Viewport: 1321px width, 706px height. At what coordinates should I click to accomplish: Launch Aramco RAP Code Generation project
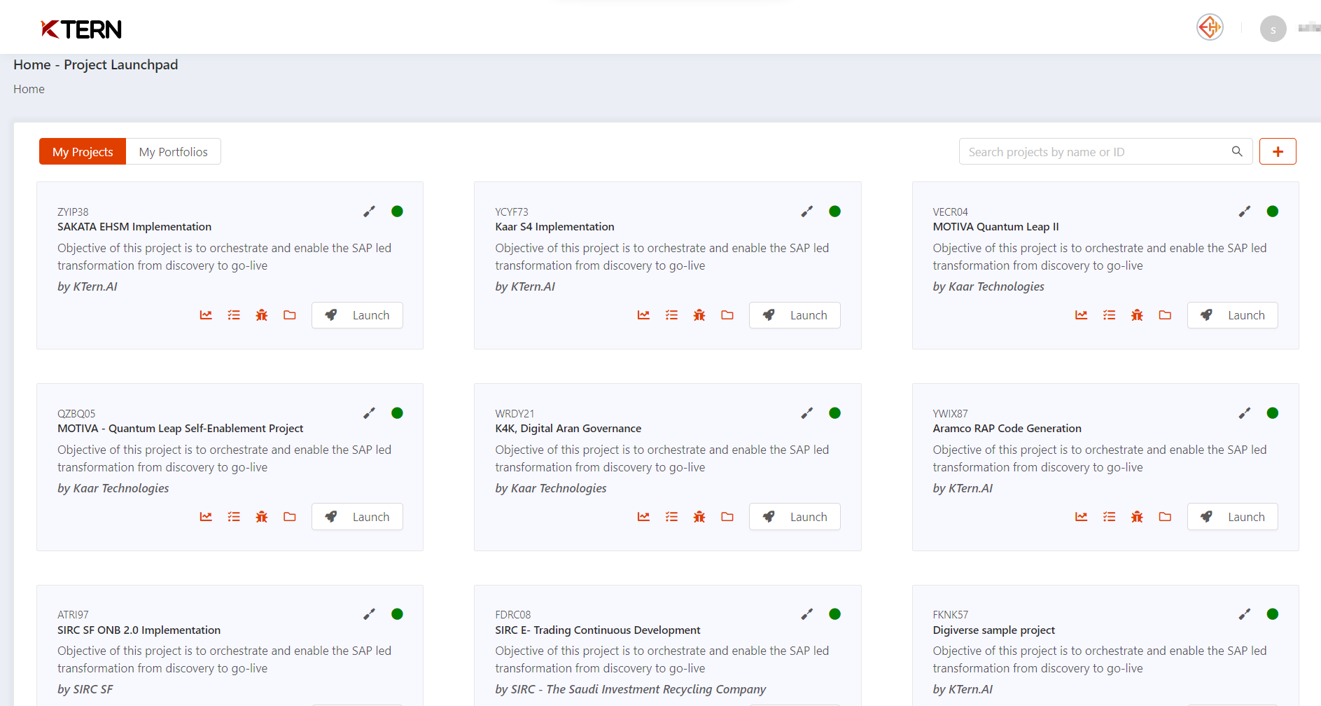pyautogui.click(x=1233, y=517)
